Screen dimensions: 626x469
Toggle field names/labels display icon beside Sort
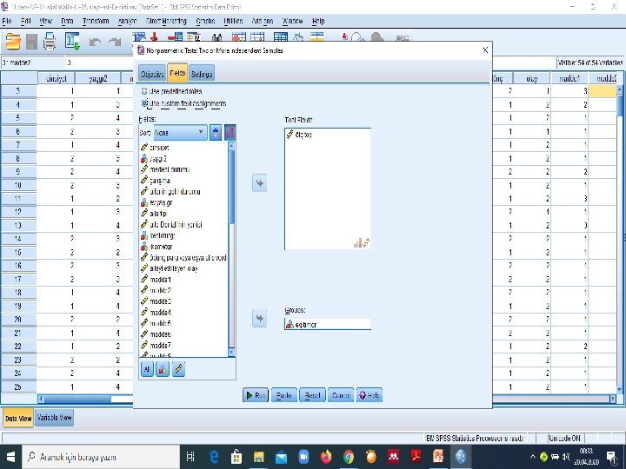click(230, 133)
